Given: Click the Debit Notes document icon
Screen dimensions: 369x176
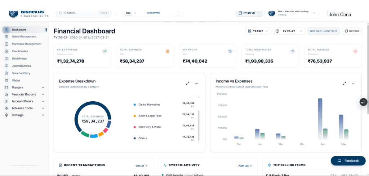Looking at the screenshot, I should (x=6, y=59).
